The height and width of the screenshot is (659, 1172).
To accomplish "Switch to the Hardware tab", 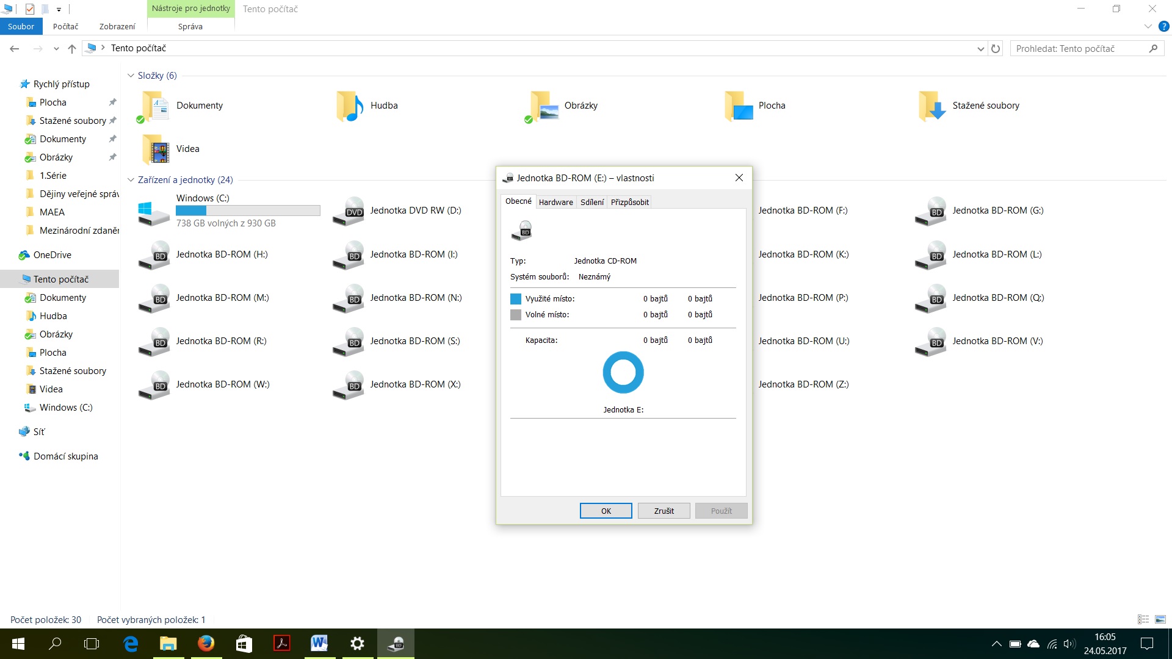I will pyautogui.click(x=555, y=202).
